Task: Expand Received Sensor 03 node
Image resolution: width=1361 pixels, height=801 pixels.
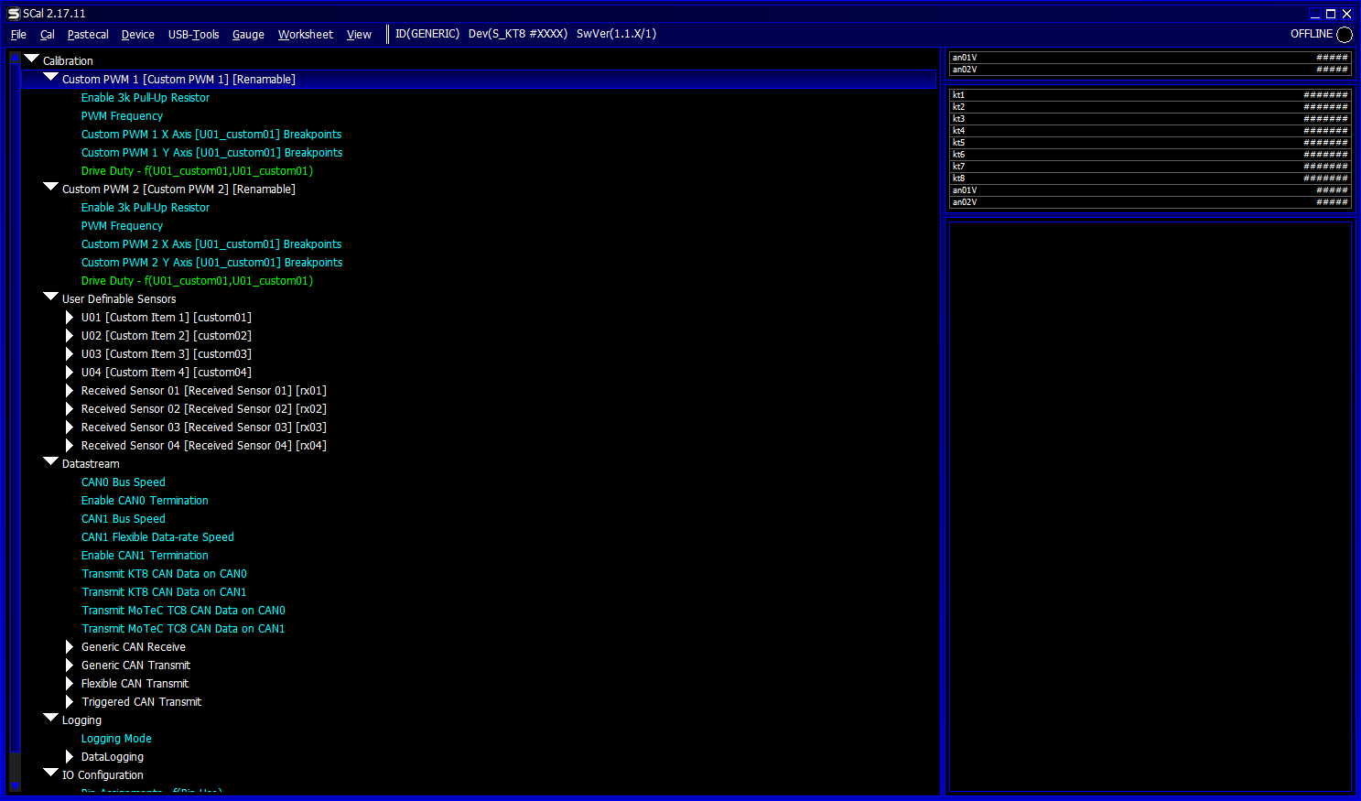Action: 70,428
